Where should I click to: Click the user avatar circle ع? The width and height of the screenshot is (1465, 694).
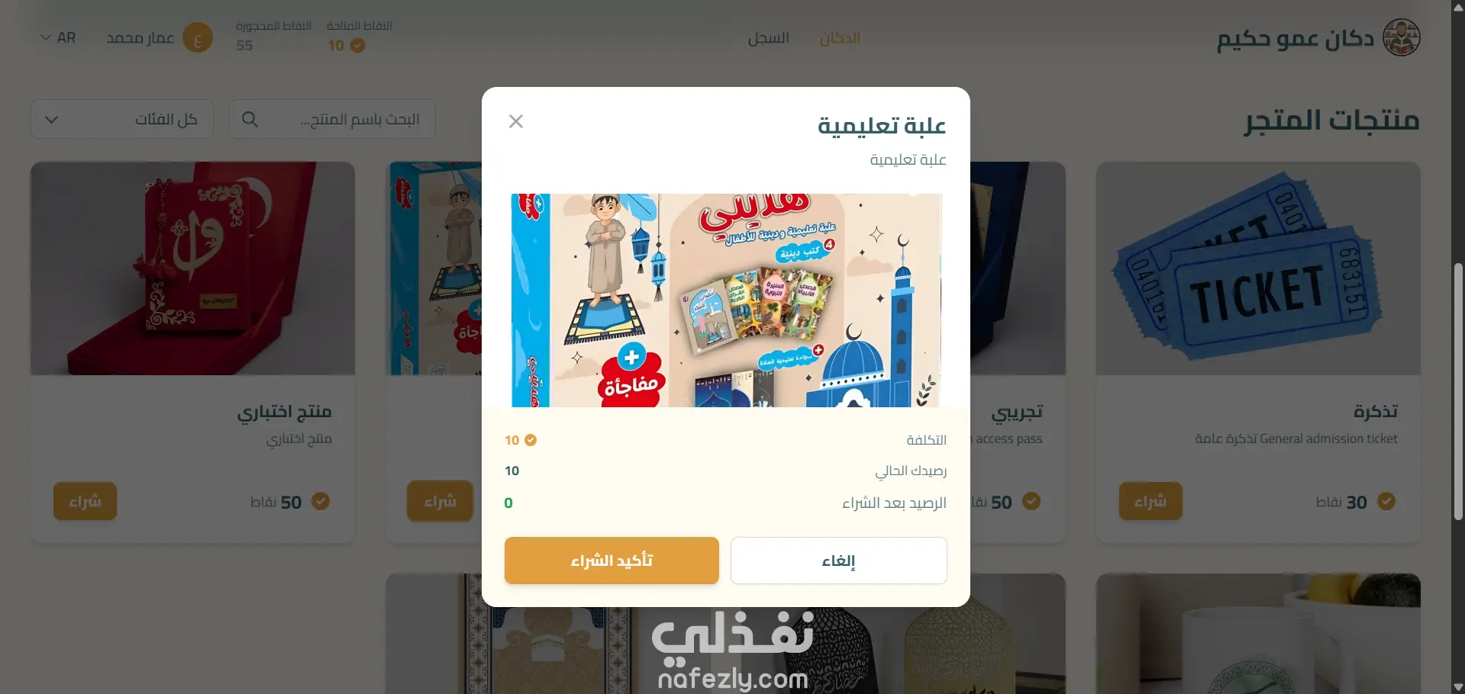198,37
